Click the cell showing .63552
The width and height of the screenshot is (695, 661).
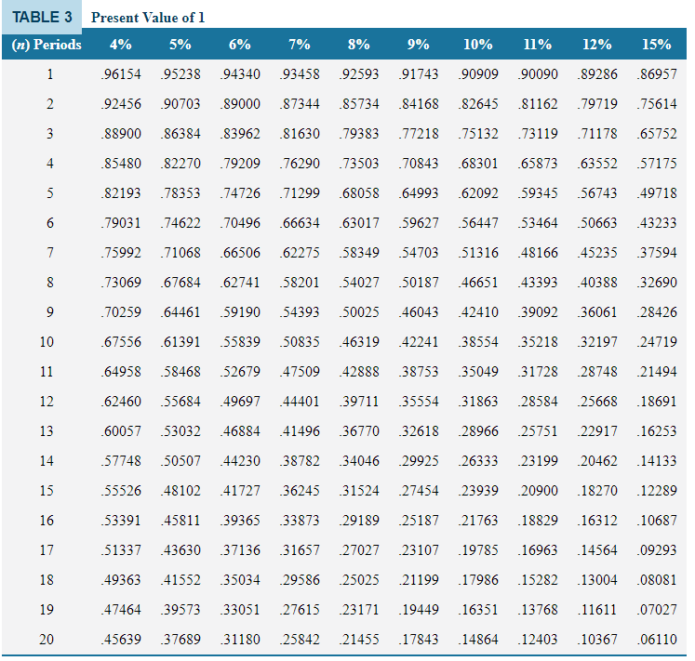[597, 164]
